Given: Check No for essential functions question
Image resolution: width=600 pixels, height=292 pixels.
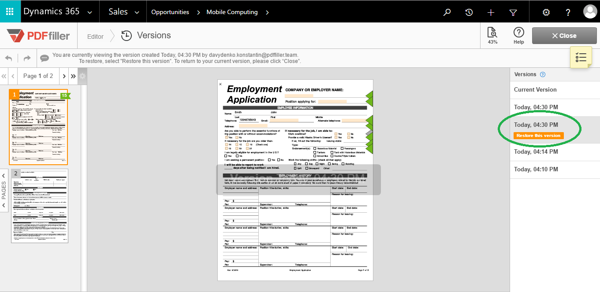Looking at the screenshot, I should pos(237,137).
